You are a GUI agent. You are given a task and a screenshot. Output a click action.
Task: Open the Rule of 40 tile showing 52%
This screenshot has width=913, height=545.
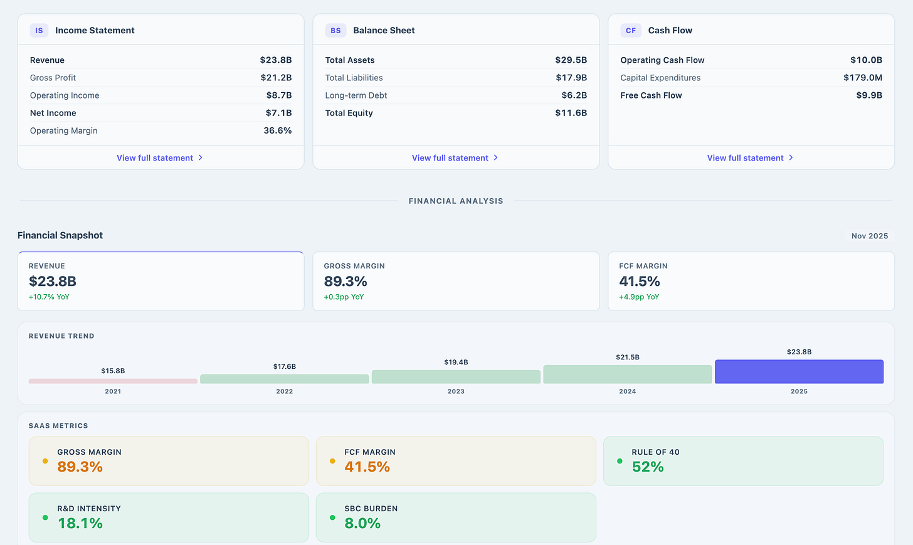point(743,461)
